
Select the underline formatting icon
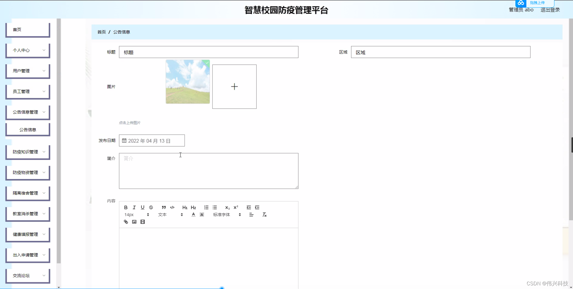pos(142,207)
